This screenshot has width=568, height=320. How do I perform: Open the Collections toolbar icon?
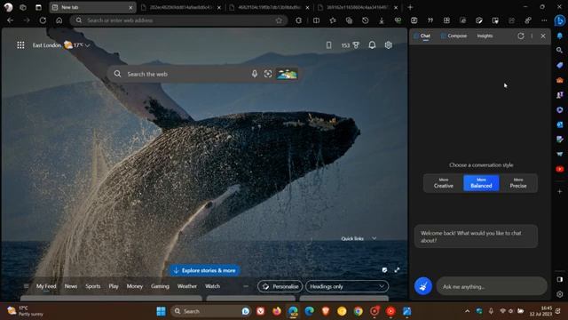pos(349,20)
